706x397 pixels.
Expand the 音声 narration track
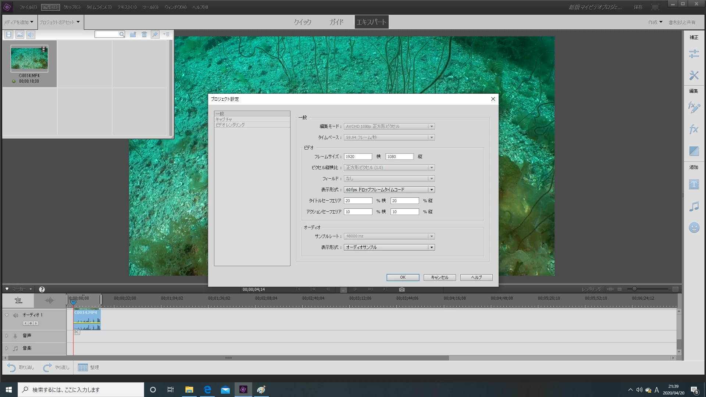[x=7, y=336]
